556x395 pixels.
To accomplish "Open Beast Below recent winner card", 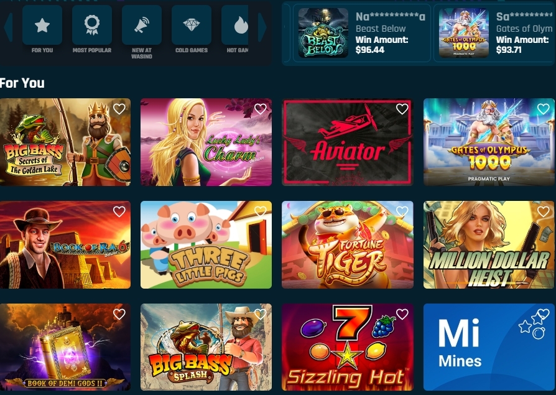I will 362,33.
